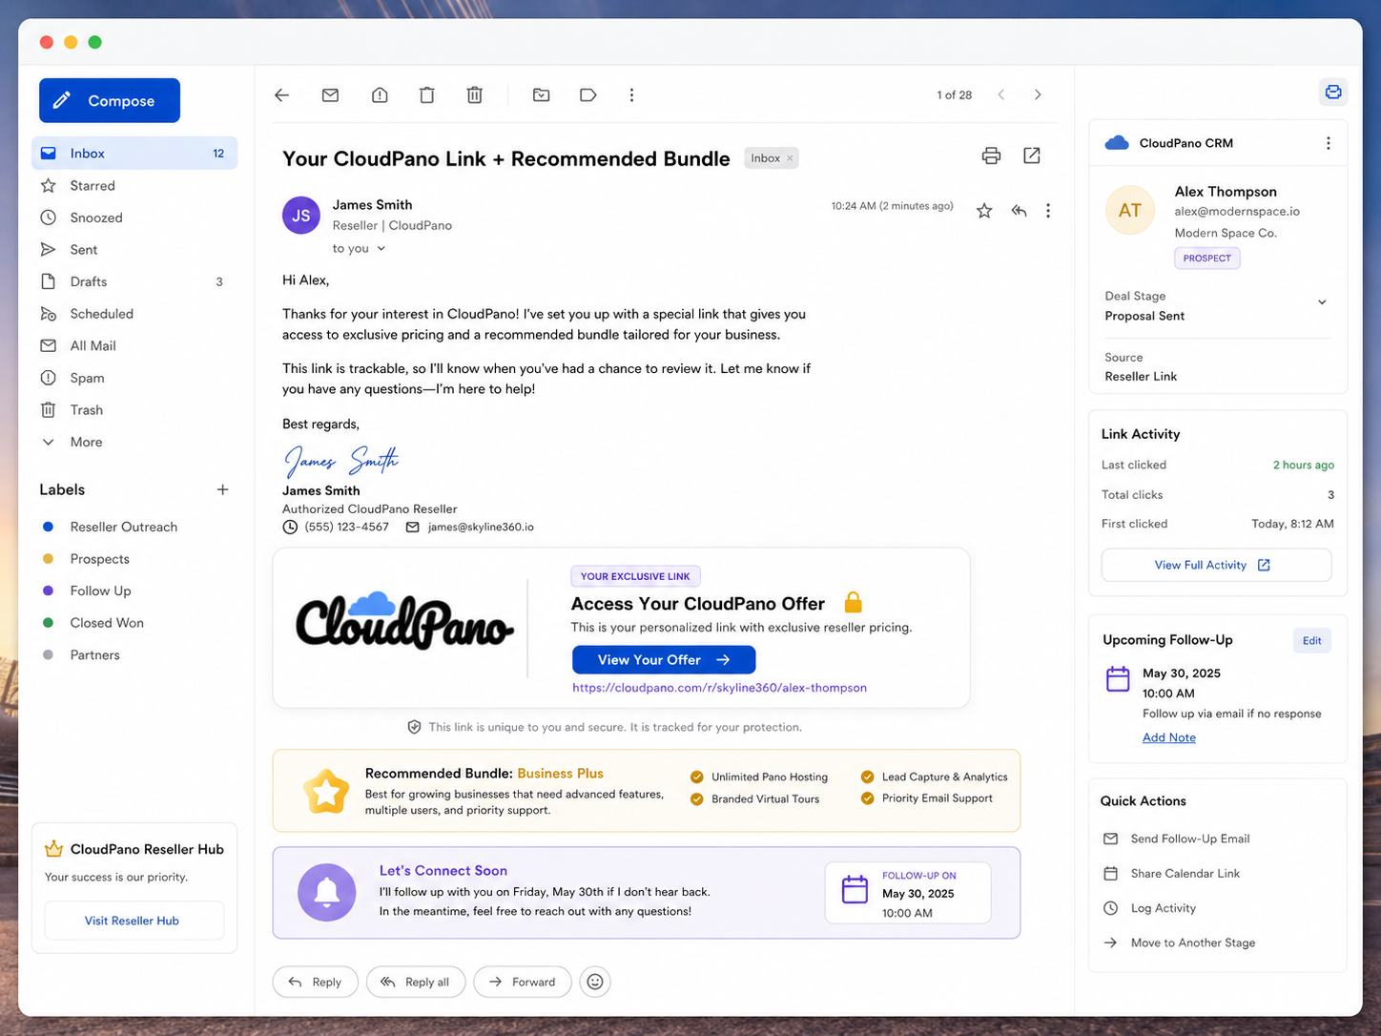
Task: Click the Compose button
Action: [110, 100]
